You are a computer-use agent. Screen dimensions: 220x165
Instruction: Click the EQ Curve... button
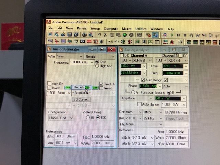81,99
